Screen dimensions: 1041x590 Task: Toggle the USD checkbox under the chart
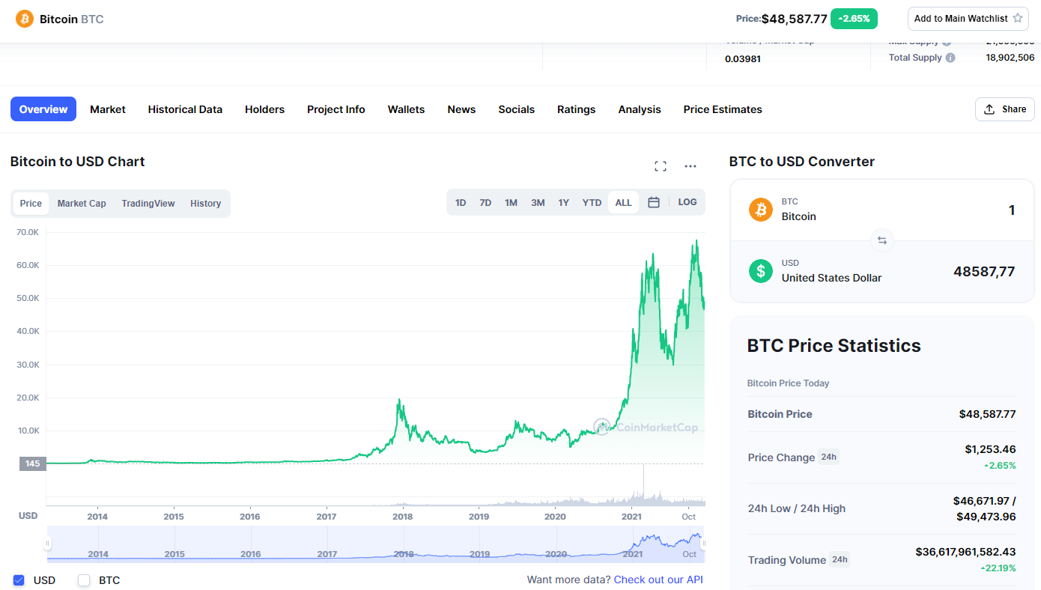(x=19, y=580)
